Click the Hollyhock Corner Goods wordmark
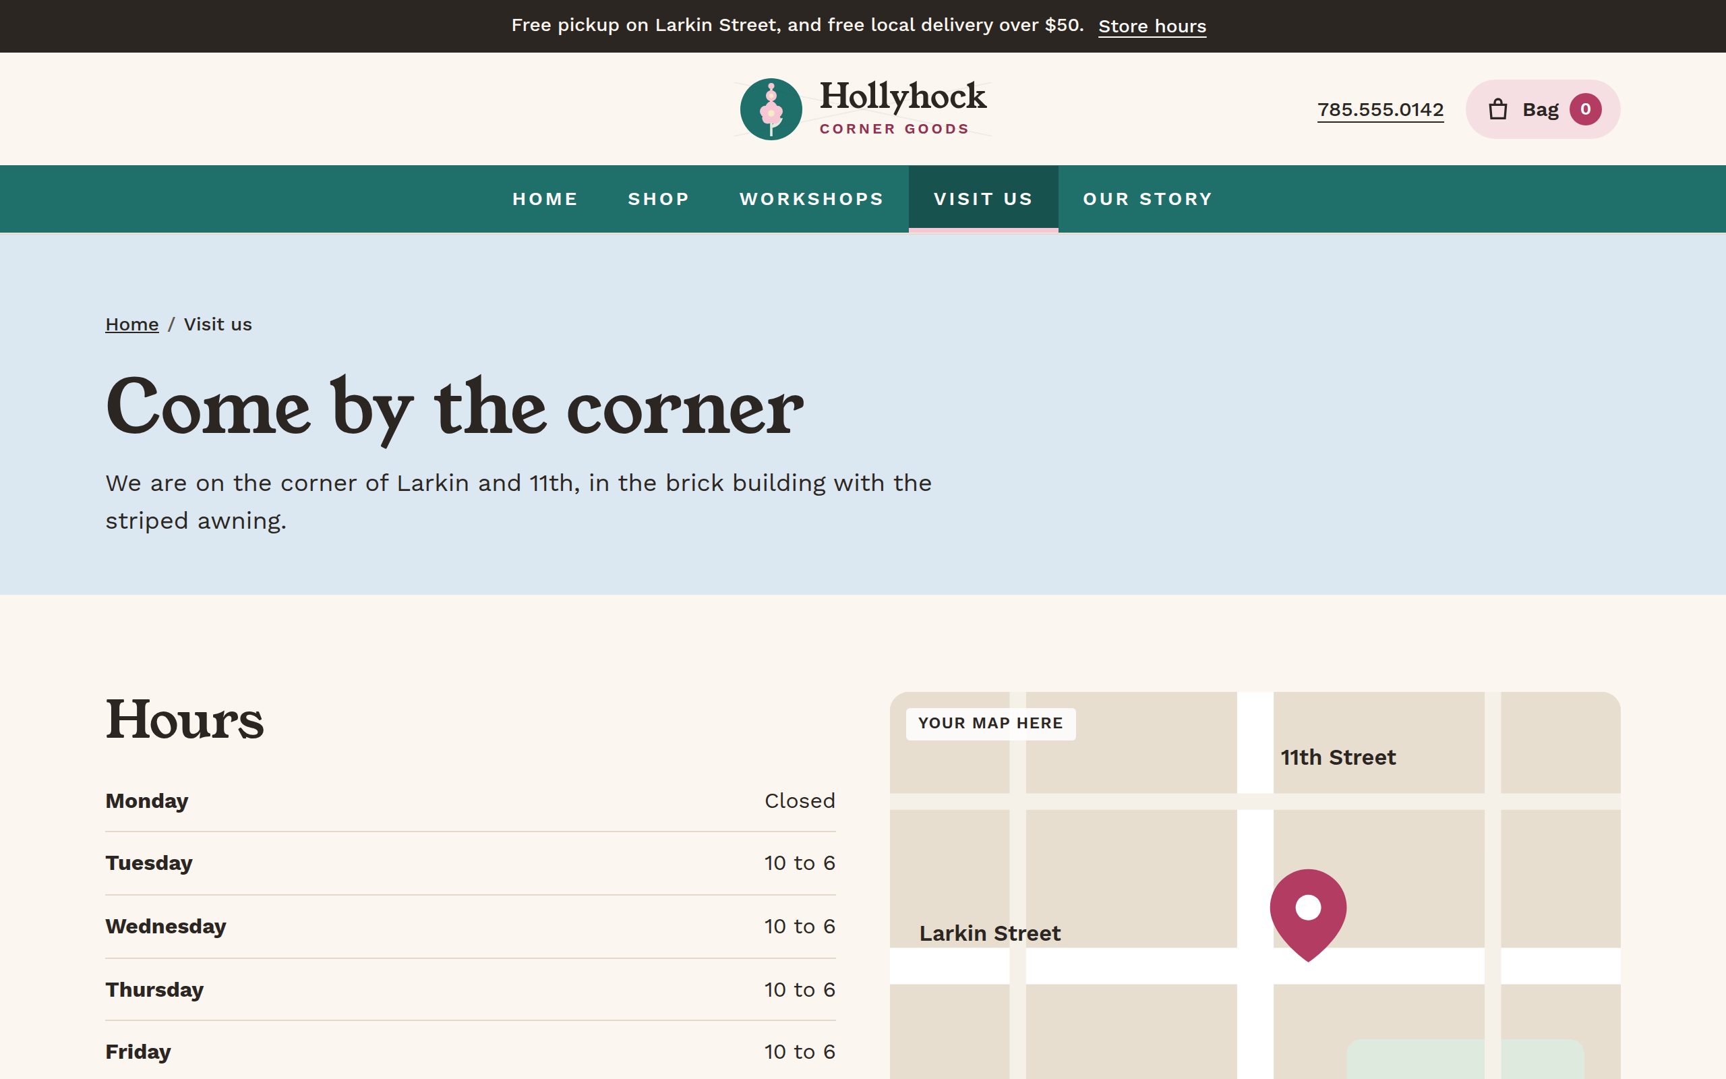 pyautogui.click(x=902, y=108)
